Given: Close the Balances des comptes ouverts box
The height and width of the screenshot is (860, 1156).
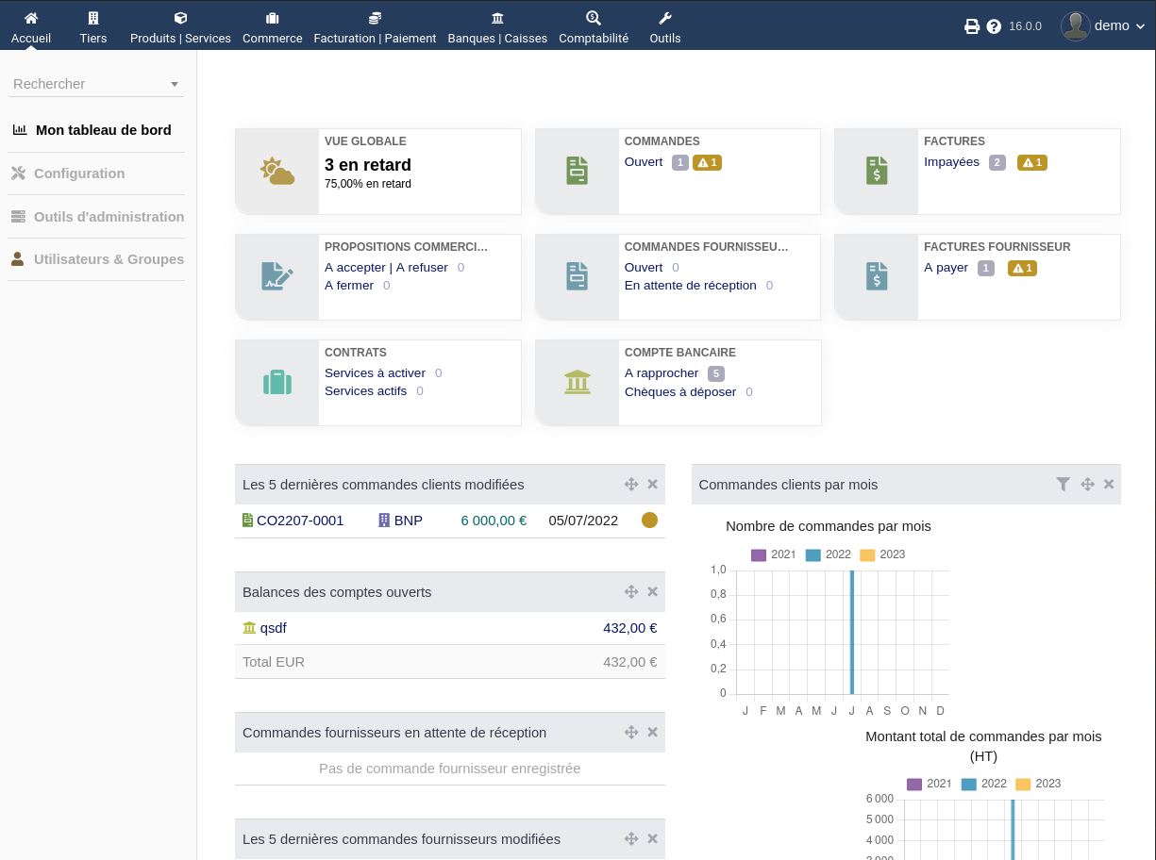Looking at the screenshot, I should [x=652, y=592].
